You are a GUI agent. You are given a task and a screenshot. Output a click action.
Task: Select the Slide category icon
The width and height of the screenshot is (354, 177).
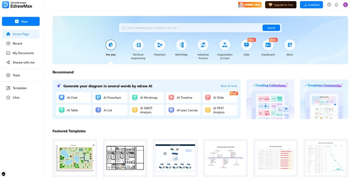(x=246, y=45)
